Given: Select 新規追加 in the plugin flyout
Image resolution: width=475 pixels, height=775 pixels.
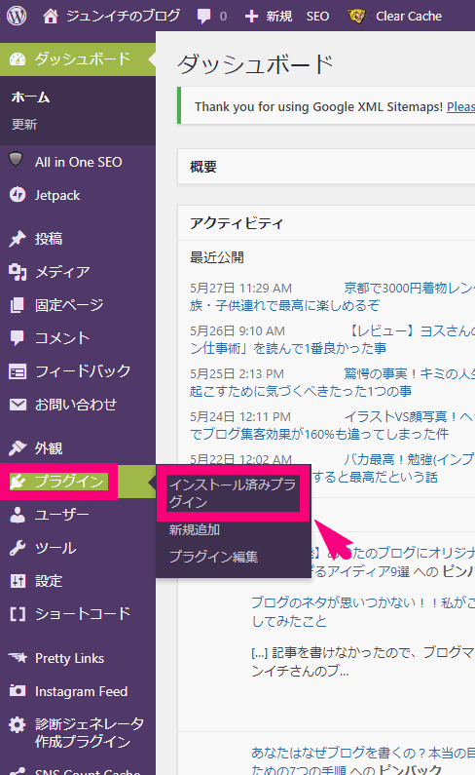Looking at the screenshot, I should [195, 530].
